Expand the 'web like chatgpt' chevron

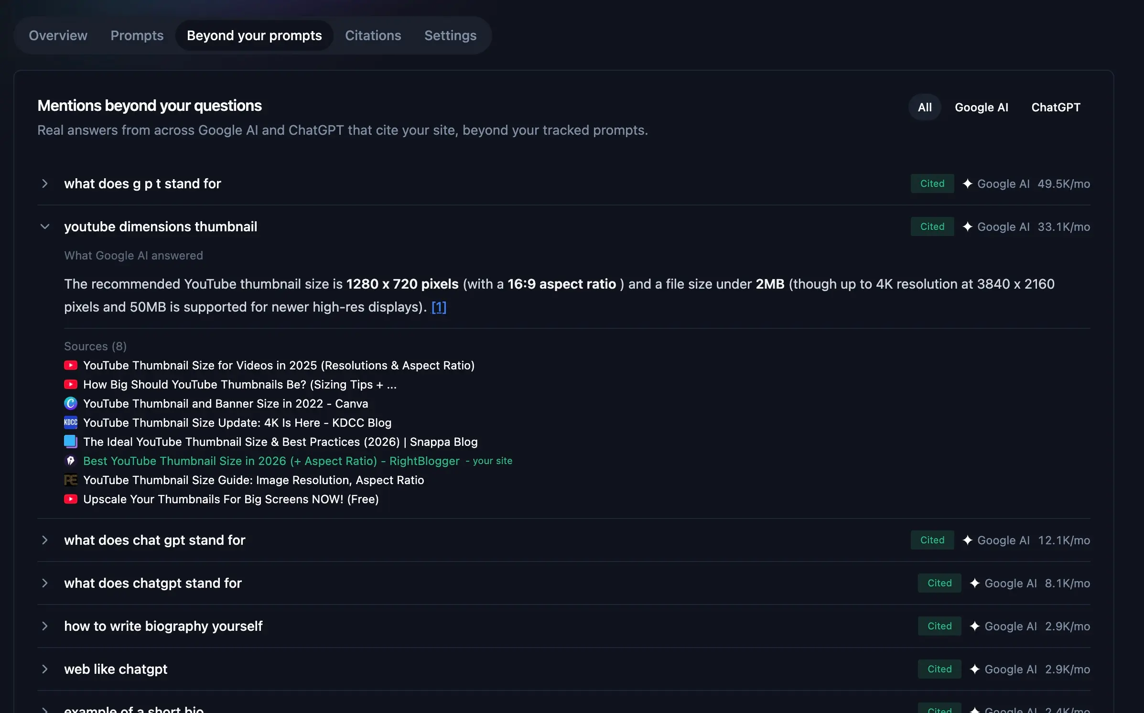tap(44, 669)
